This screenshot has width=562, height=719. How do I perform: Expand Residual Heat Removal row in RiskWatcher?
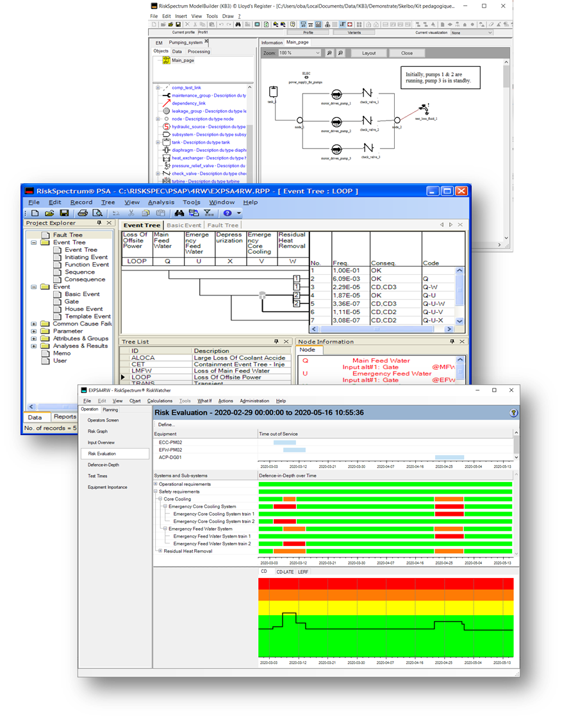160,550
